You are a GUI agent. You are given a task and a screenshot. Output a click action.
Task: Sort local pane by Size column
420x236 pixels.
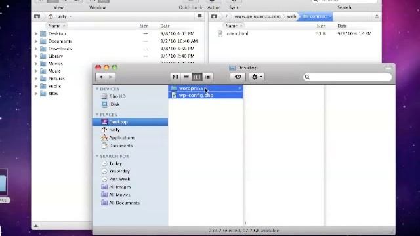coord(144,26)
